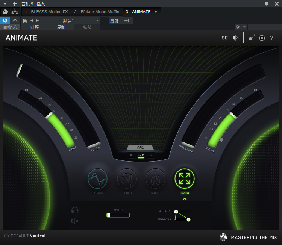Image resolution: width=282 pixels, height=245 pixels.
Task: Open the host gear settings icon
Action: (x=238, y=27)
